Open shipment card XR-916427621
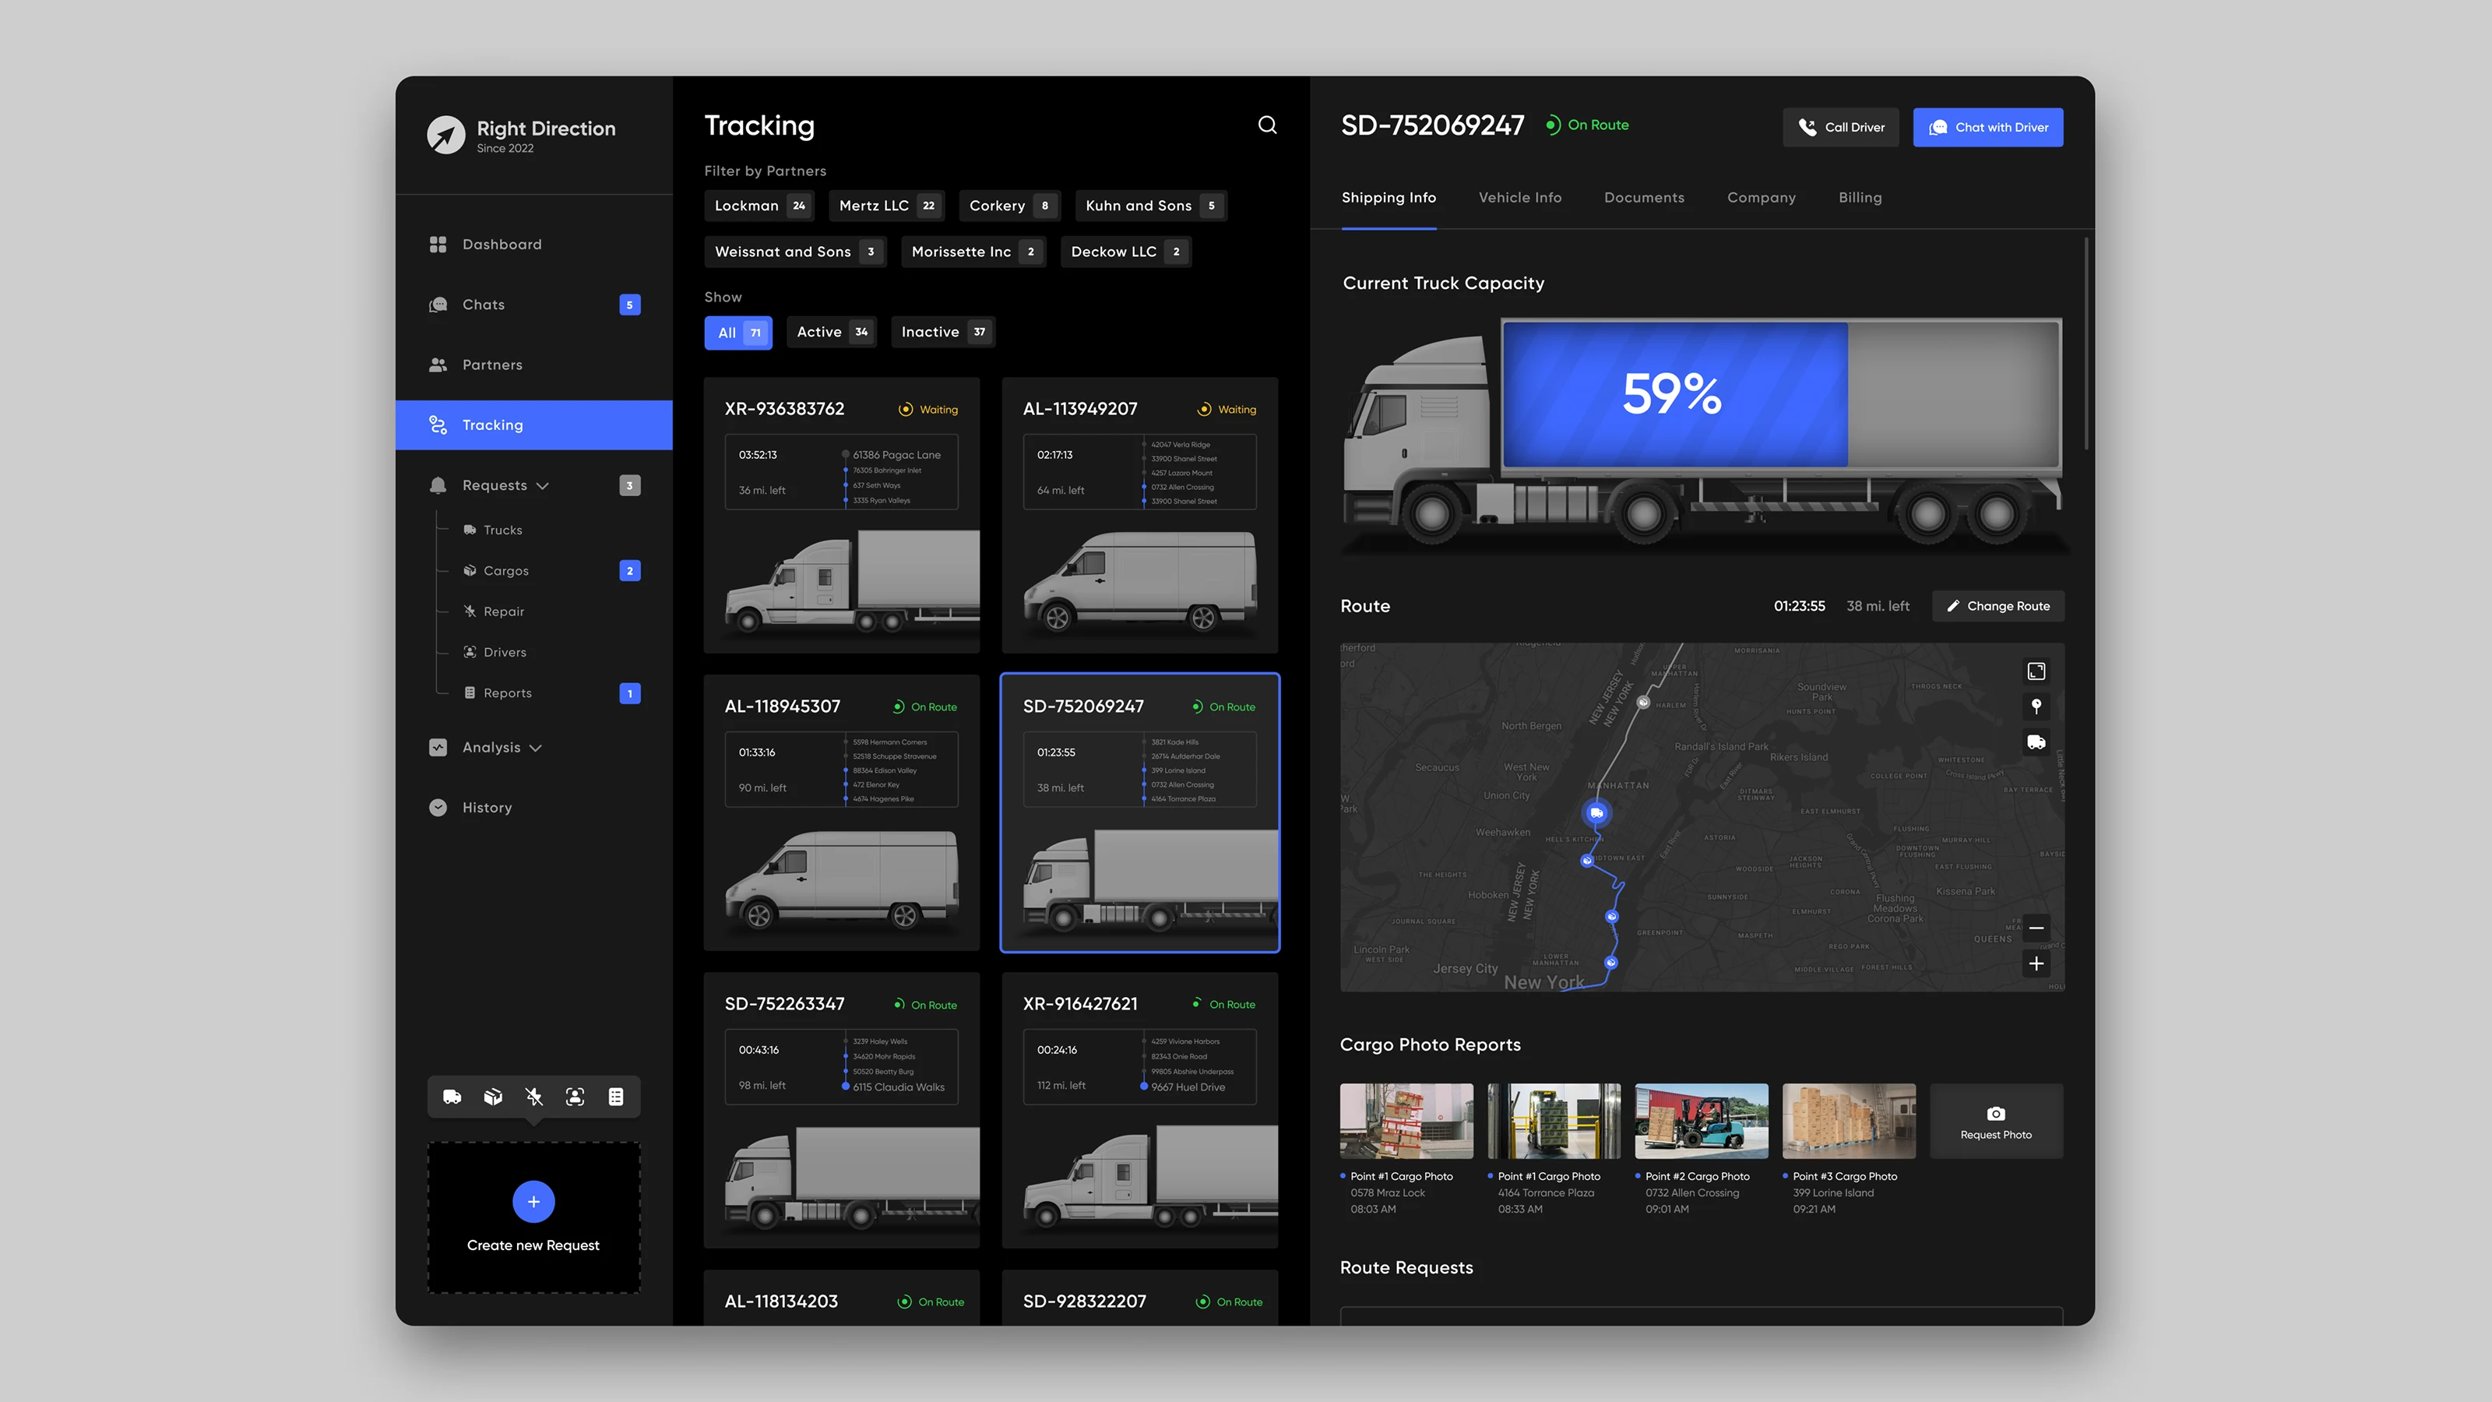Viewport: 2492px width, 1402px height. [1139, 1111]
